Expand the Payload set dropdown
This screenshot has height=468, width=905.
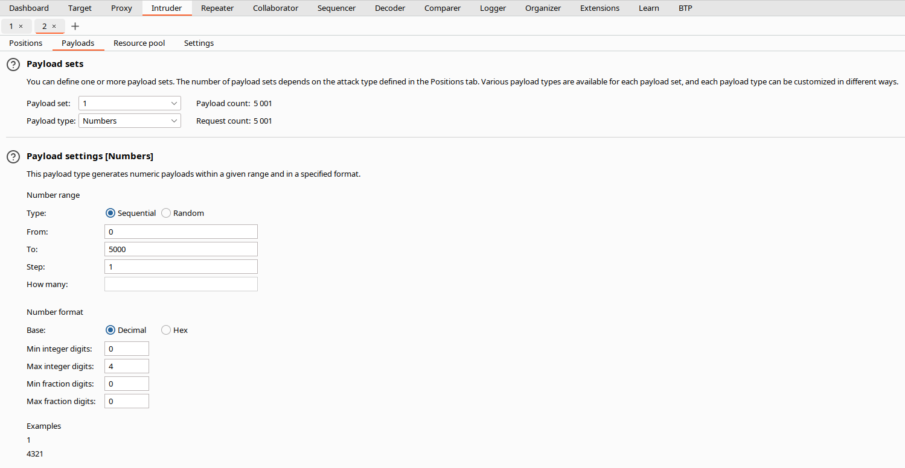129,104
